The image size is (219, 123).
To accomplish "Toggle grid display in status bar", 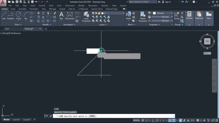I will tap(143, 120).
